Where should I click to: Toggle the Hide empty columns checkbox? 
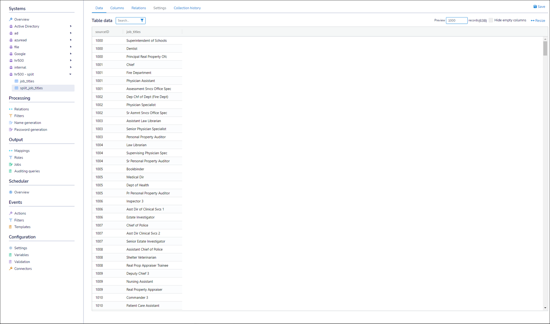(x=491, y=20)
